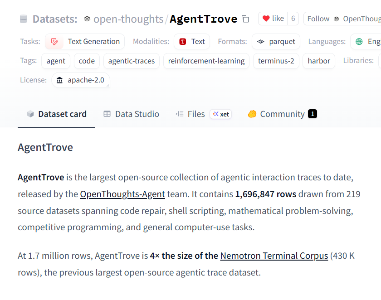Like the AgentTrove dataset

point(273,19)
